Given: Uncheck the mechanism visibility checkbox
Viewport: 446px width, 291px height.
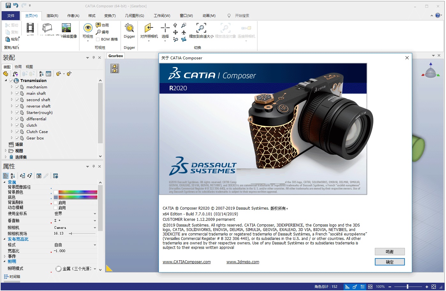Looking at the screenshot, I should (x=17, y=87).
